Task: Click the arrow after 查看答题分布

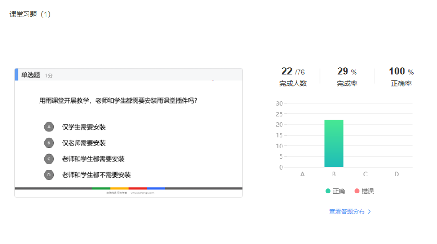Action: click(x=369, y=212)
